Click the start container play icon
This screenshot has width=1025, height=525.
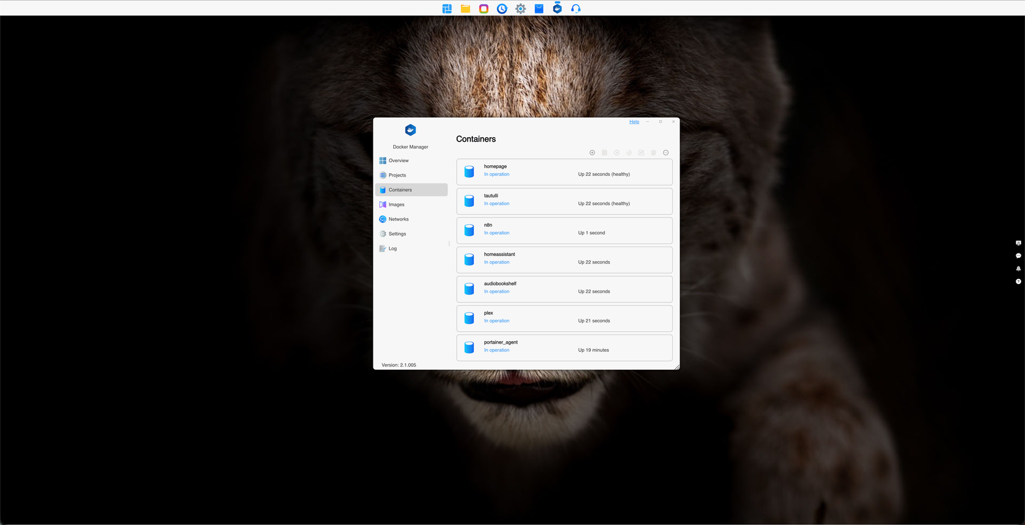[617, 153]
